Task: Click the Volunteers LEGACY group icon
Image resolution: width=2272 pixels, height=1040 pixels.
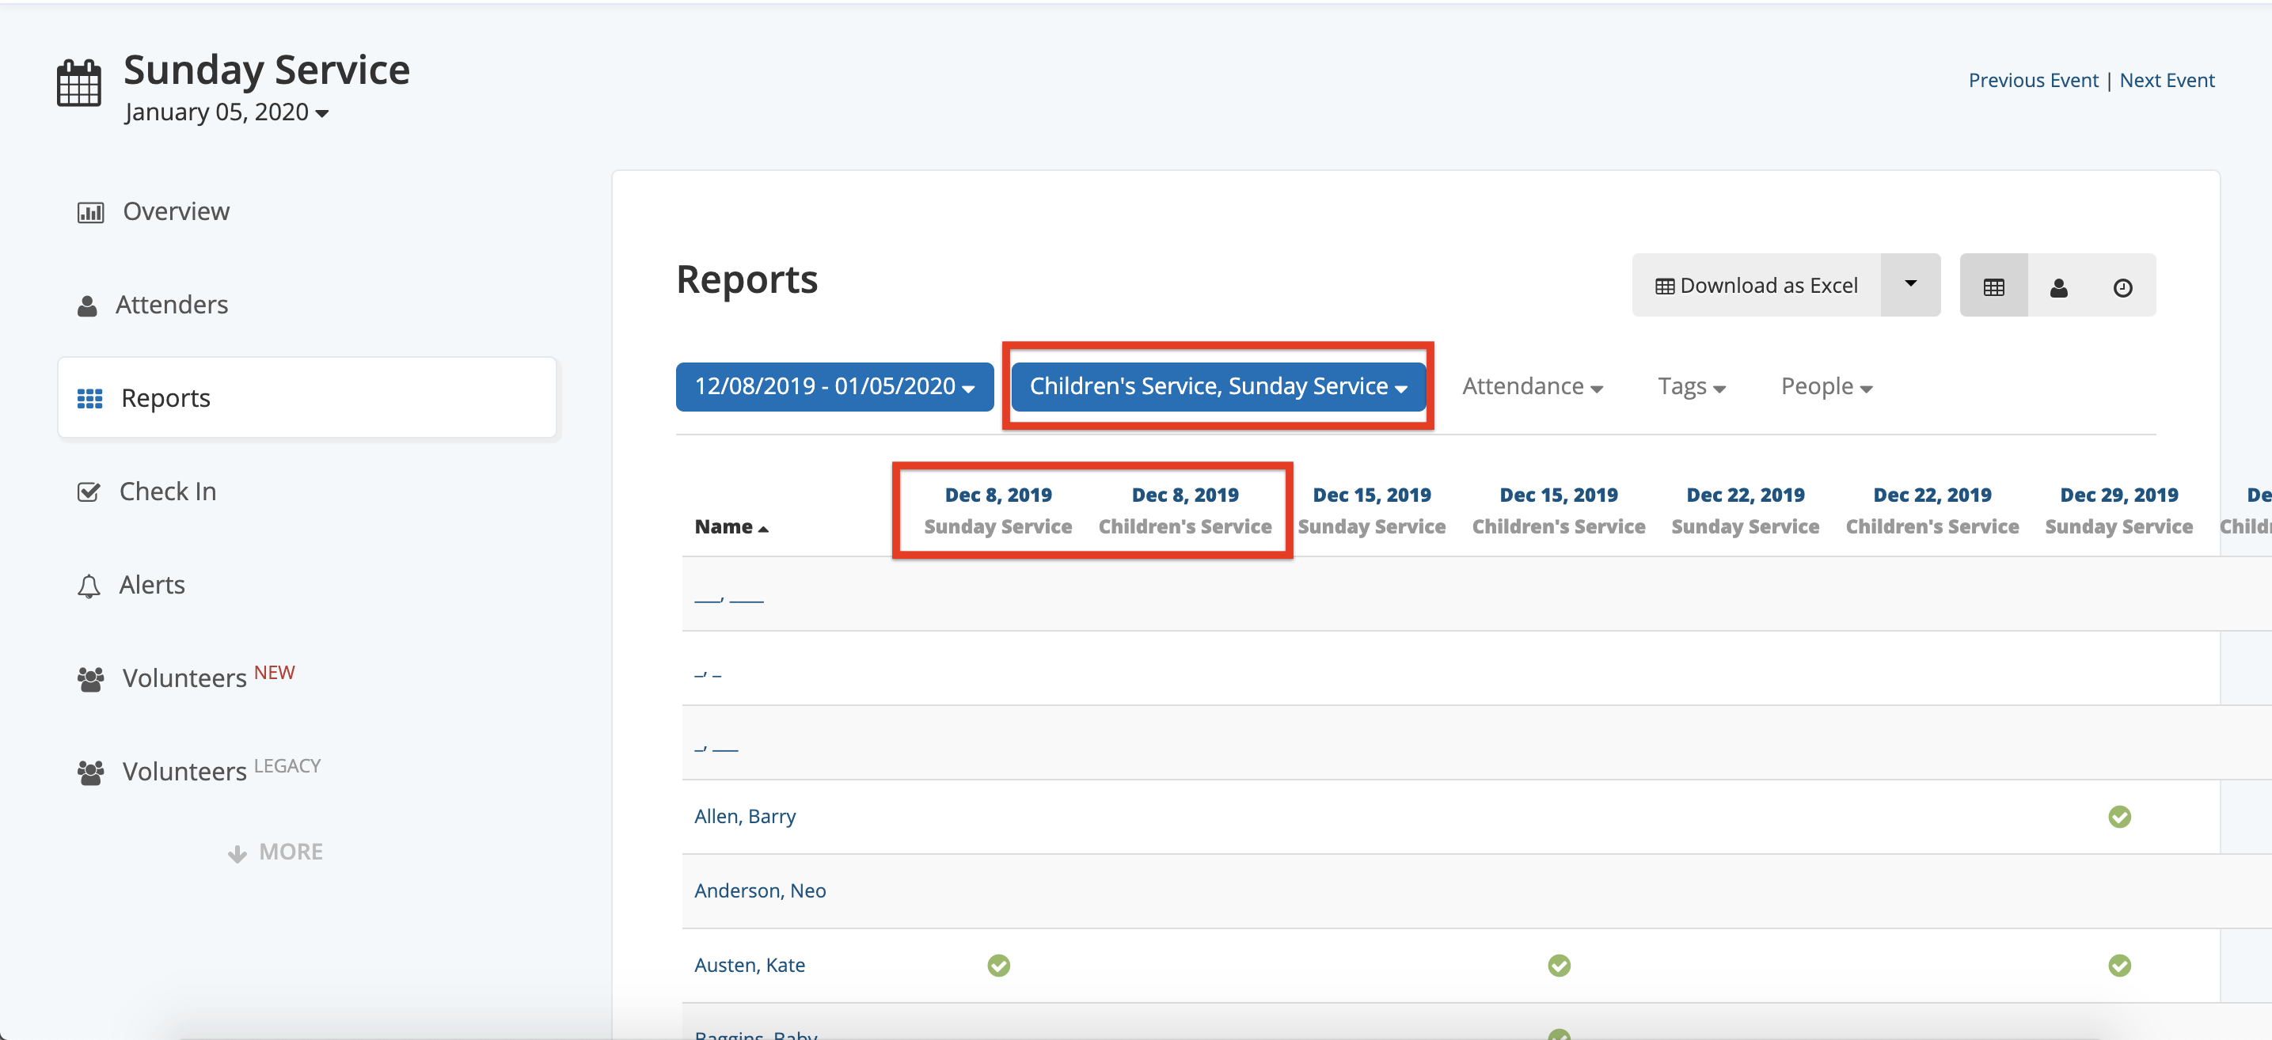Action: tap(90, 772)
